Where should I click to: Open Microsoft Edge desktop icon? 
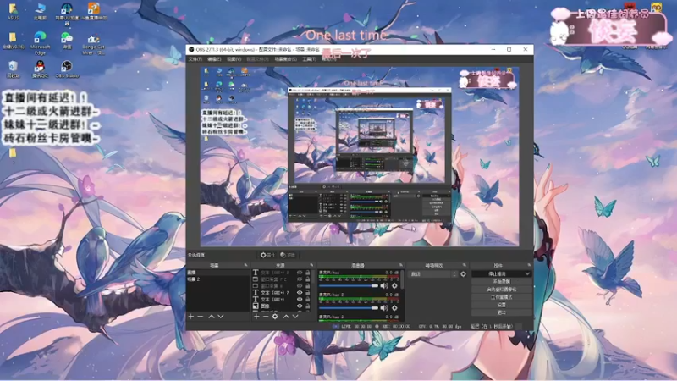click(x=40, y=43)
